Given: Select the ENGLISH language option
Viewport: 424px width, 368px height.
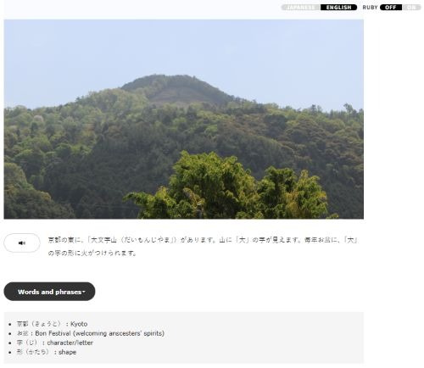Looking at the screenshot, I should 338,8.
